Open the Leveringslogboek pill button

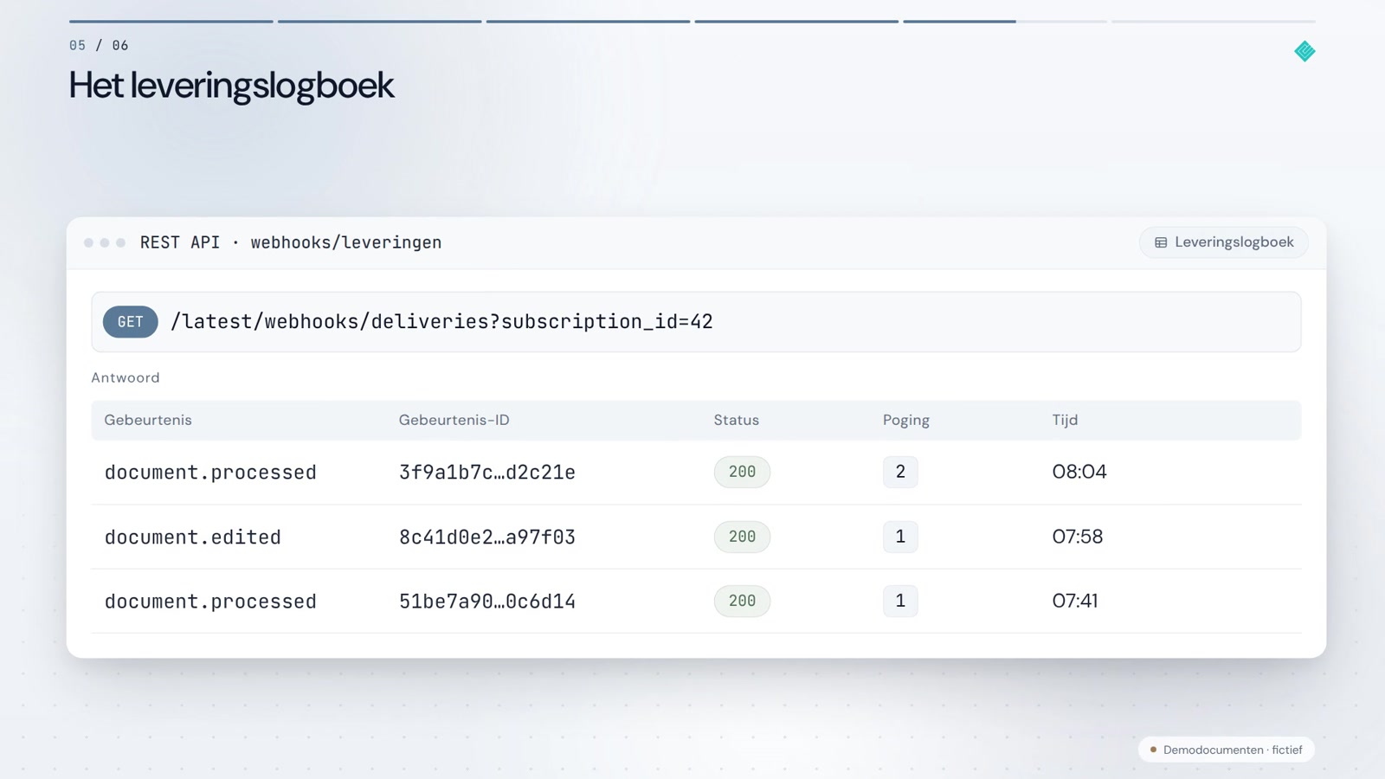tap(1223, 242)
